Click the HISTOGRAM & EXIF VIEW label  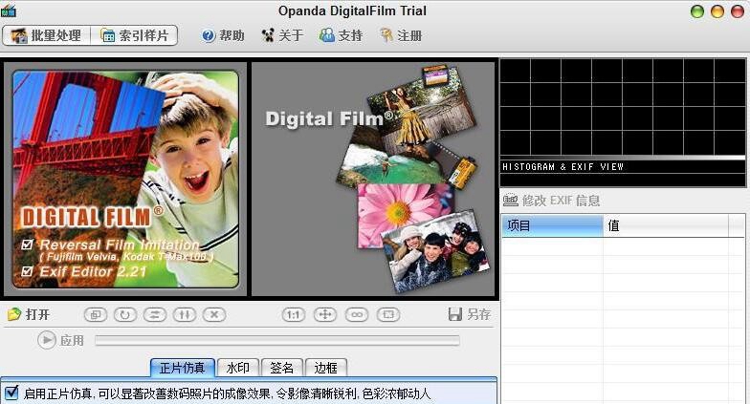click(x=562, y=166)
